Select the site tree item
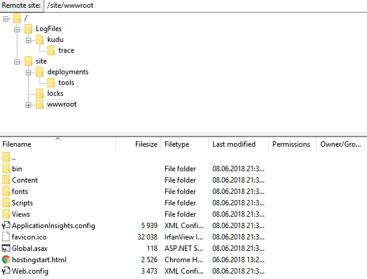This screenshot has height=279, width=367. coord(41,61)
